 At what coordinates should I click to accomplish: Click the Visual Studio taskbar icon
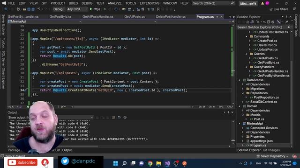(x=167, y=163)
